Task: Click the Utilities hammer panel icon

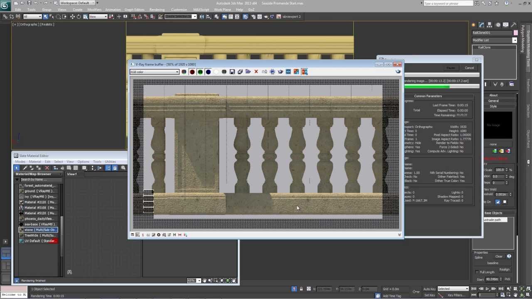Action: 514,25
